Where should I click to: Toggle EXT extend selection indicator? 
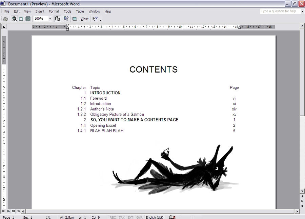click(130, 217)
